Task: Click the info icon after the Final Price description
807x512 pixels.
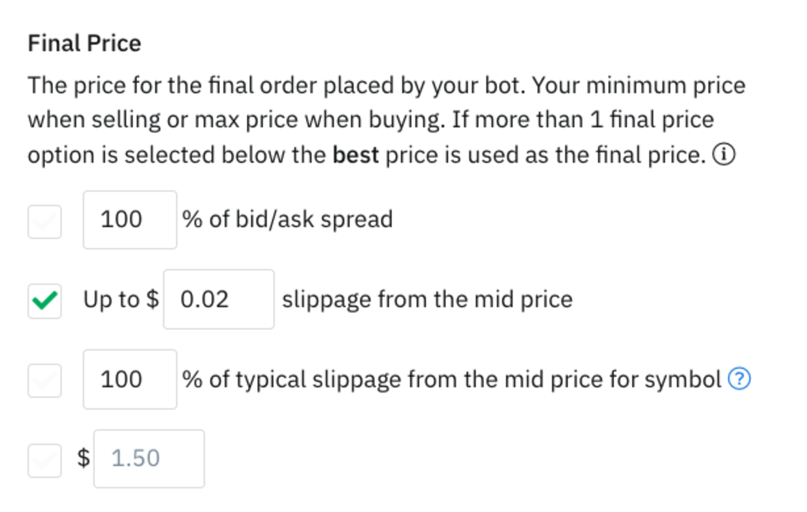Action: 724,155
